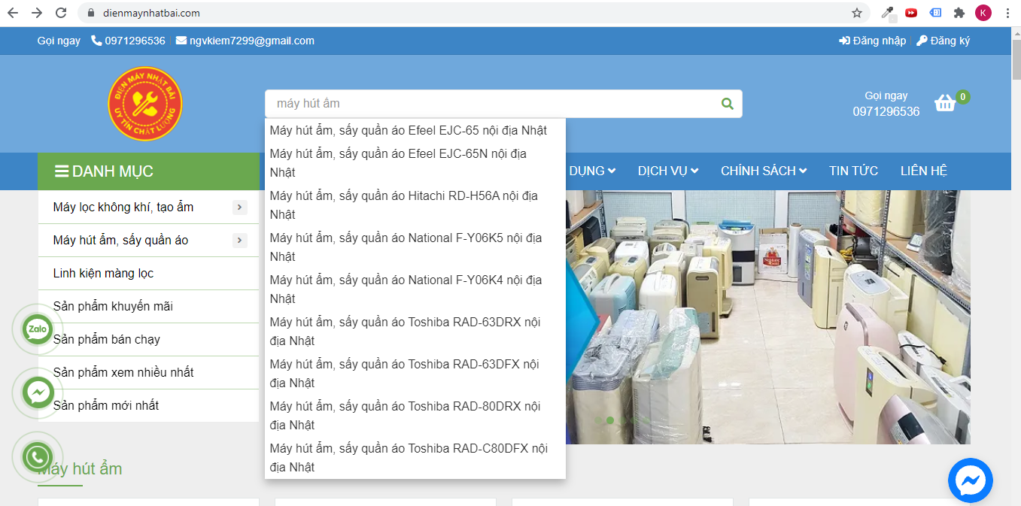Viewport: 1021px width, 506px height.
Task: Click the Đăng nhập login link
Action: coord(873,41)
